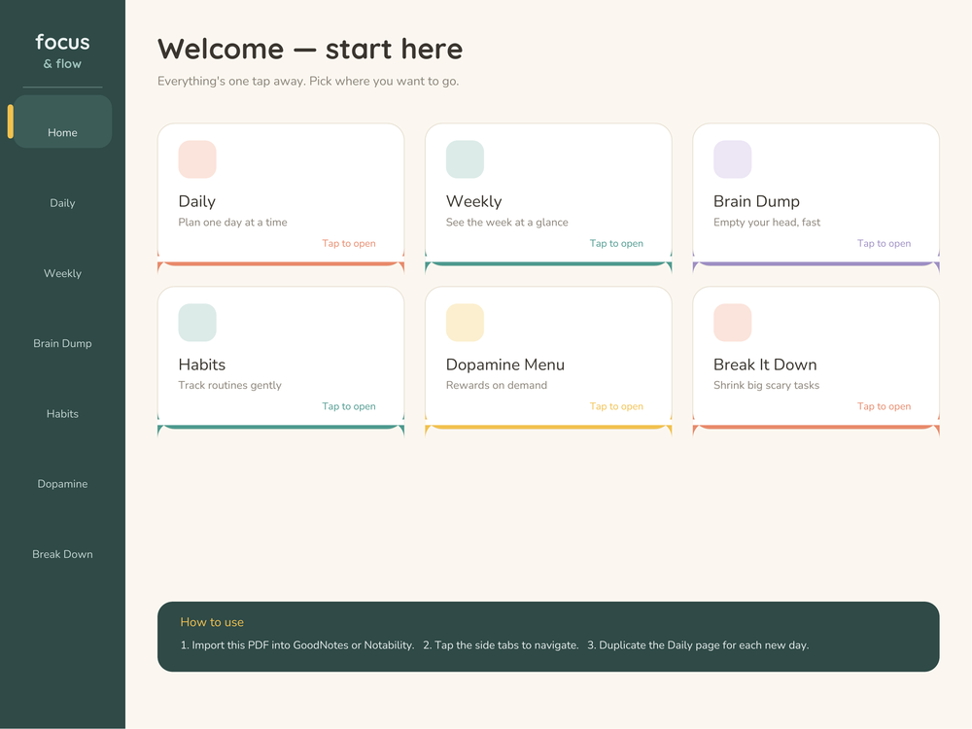This screenshot has height=729, width=972.
Task: Tap to open link on Break It Down card
Action: click(885, 406)
